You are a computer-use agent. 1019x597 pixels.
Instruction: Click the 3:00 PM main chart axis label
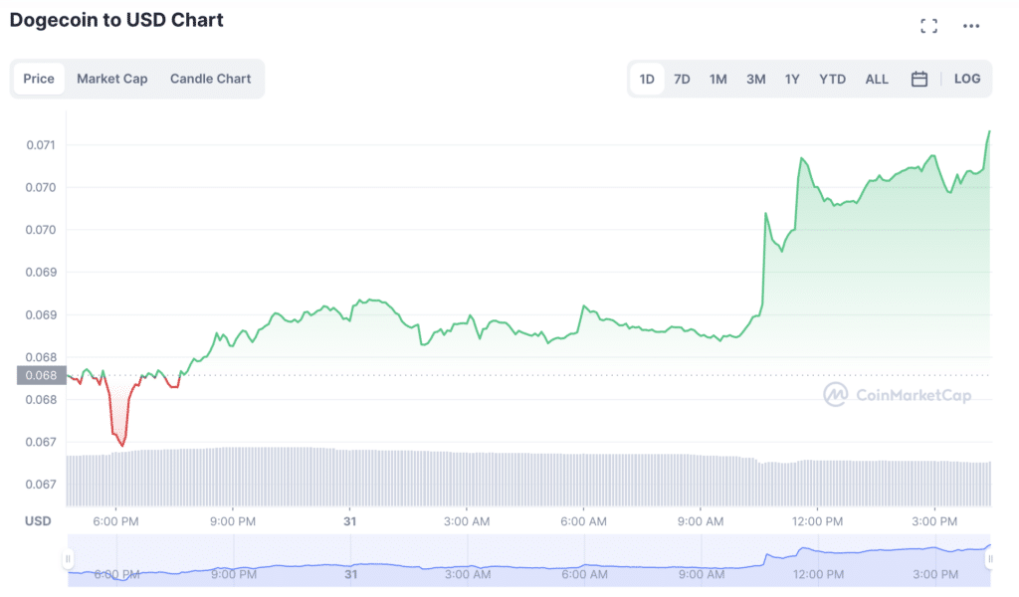(x=933, y=521)
